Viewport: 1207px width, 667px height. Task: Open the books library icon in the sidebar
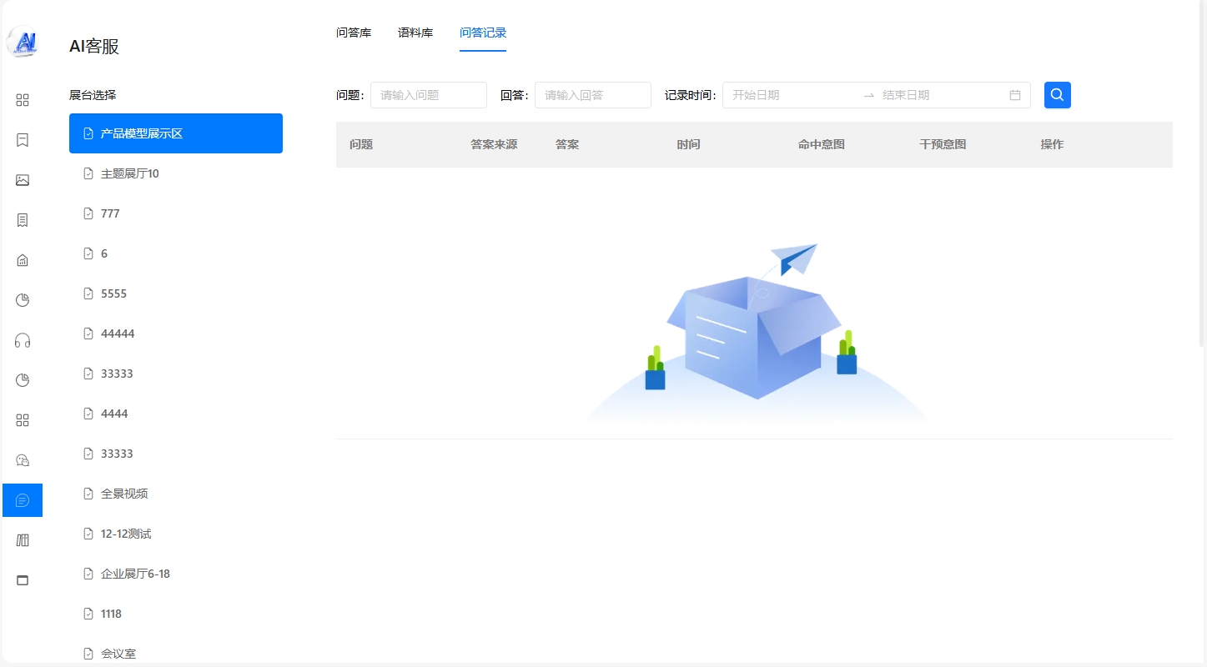coord(23,540)
